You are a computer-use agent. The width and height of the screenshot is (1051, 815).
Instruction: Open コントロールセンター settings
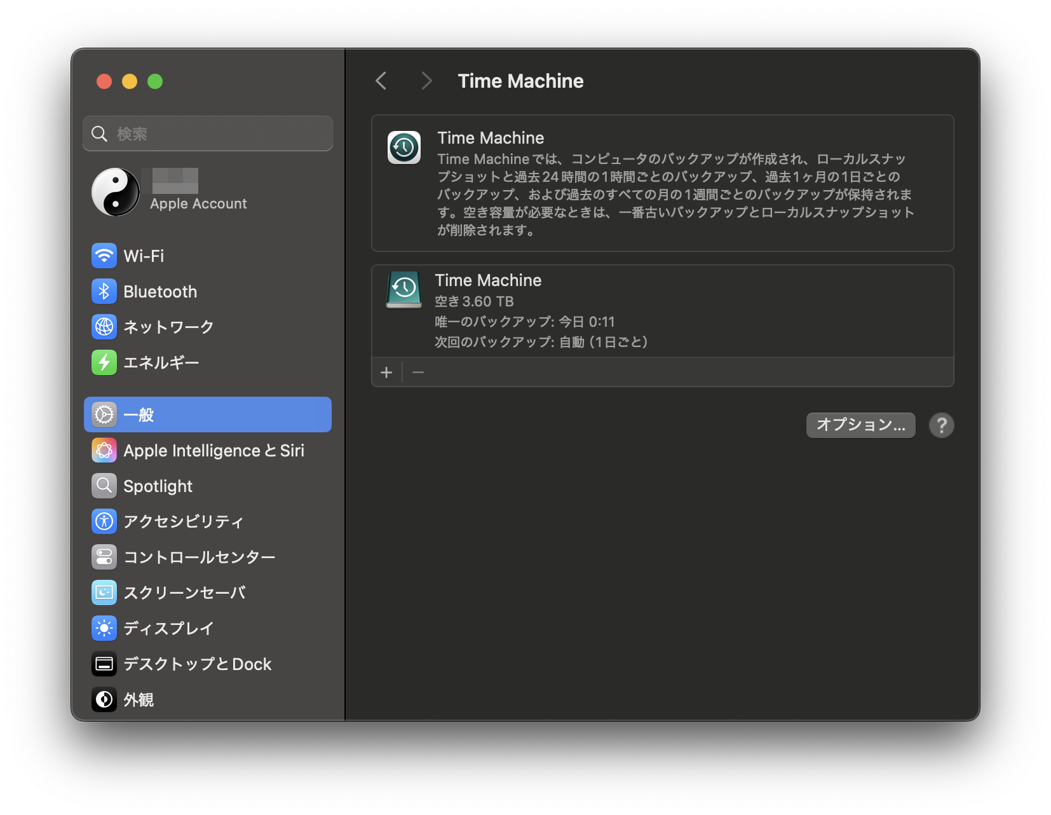[199, 558]
